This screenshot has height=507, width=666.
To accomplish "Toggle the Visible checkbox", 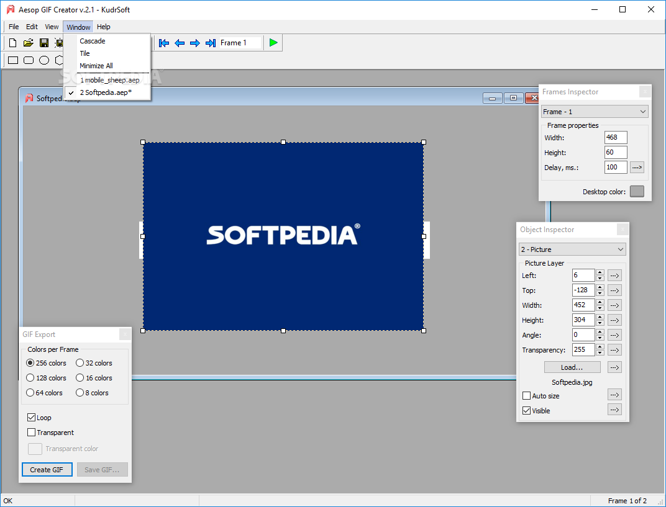I will coord(536,411).
